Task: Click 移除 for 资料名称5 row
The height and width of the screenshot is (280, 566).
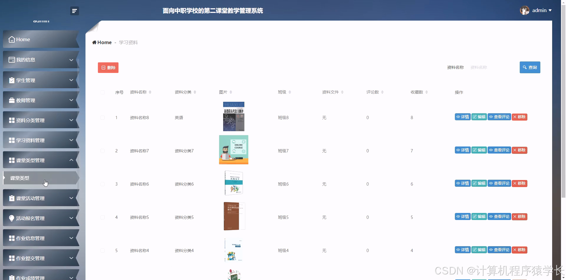Action: (519, 217)
